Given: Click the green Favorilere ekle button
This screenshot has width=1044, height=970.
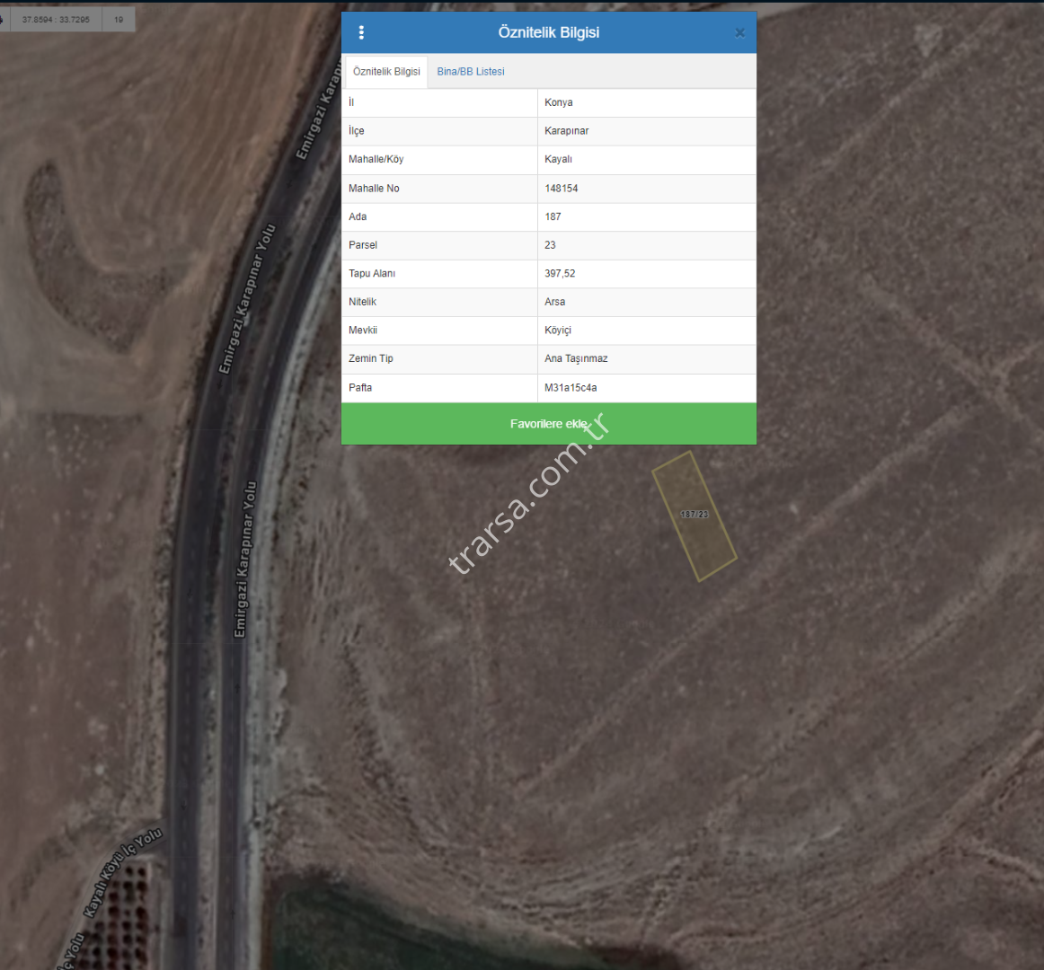Looking at the screenshot, I should click(x=548, y=424).
